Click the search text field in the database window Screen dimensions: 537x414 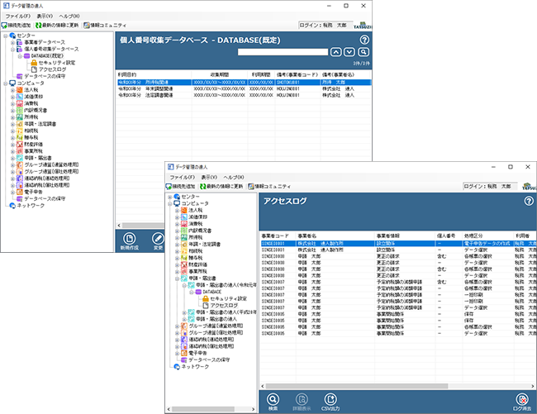[282, 51]
